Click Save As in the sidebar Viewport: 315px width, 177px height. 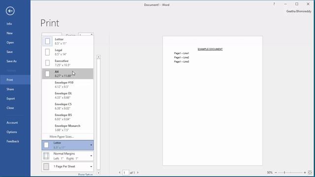[11, 61]
